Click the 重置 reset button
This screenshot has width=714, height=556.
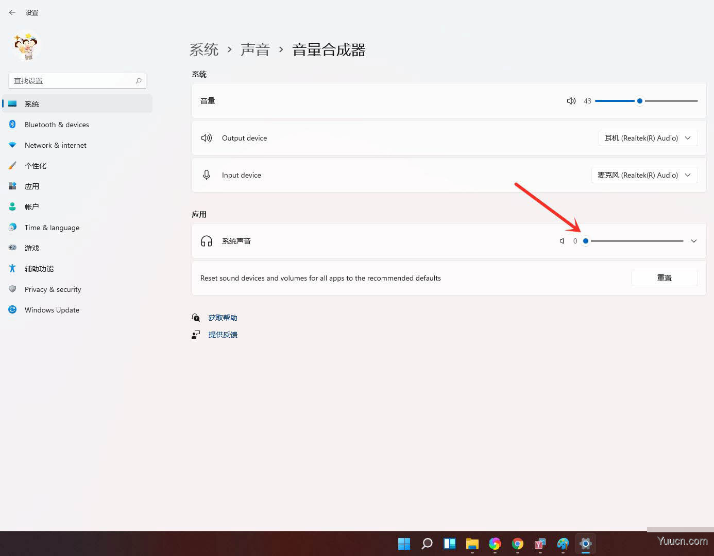point(665,278)
